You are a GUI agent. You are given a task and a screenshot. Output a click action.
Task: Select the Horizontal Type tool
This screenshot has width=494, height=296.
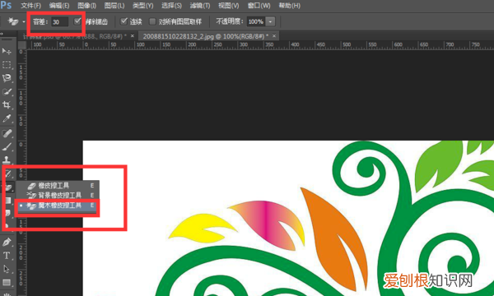[7, 256]
